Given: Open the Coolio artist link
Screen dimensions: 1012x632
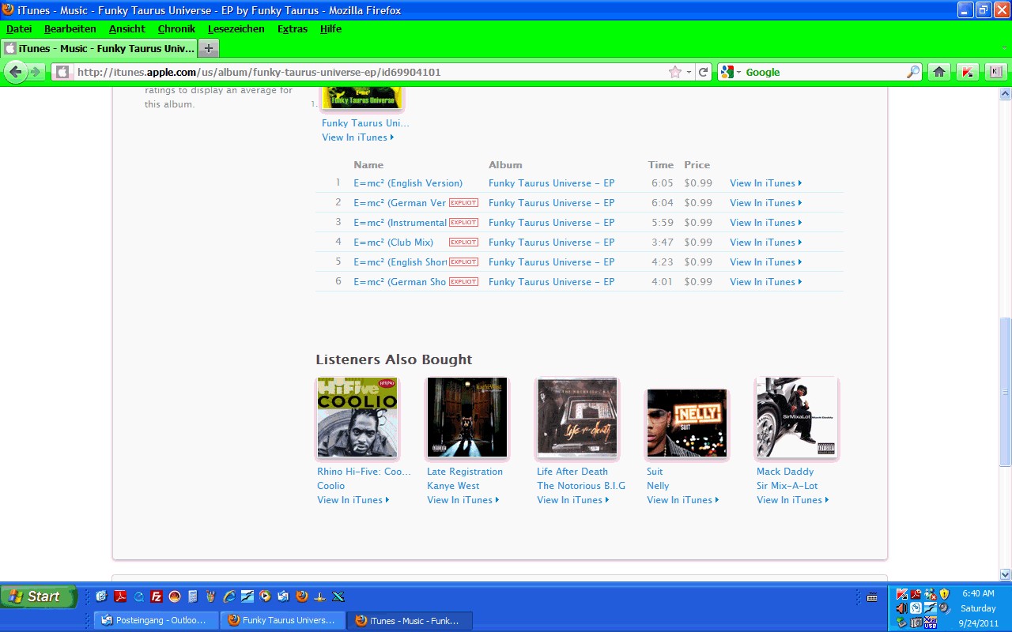Looking at the screenshot, I should click(331, 486).
